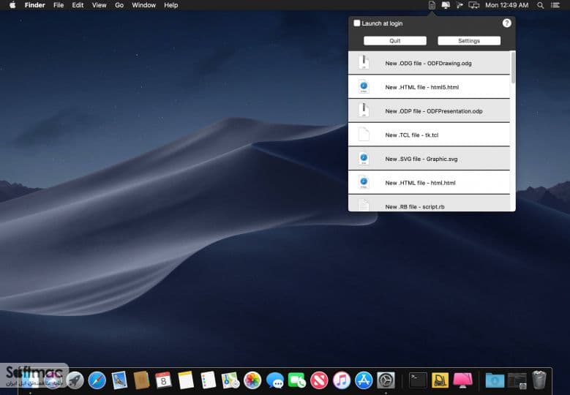Select New .ODP file - ODFPresentation.odp
570x395 pixels.
429,111
